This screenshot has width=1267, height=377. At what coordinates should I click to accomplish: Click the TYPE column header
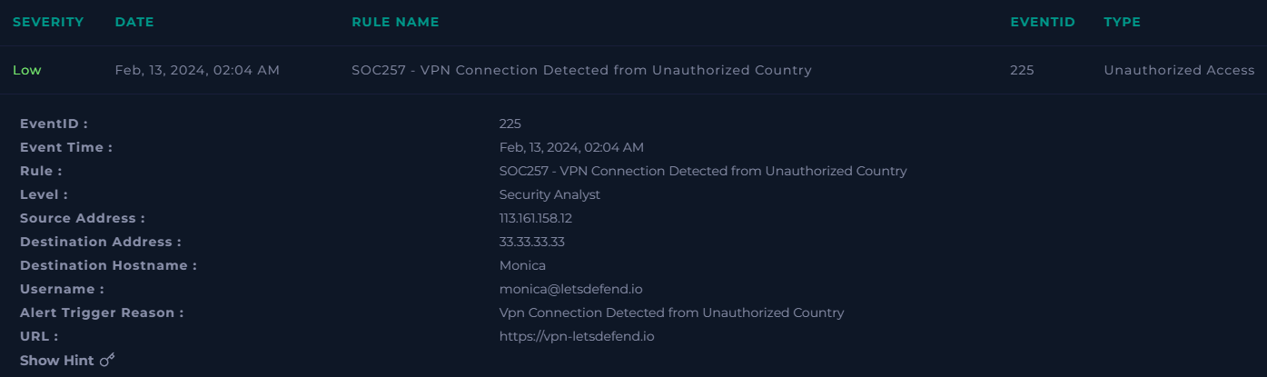1122,22
